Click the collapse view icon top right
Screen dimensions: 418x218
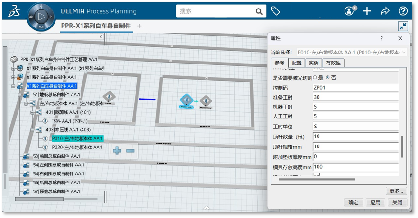[402, 27]
